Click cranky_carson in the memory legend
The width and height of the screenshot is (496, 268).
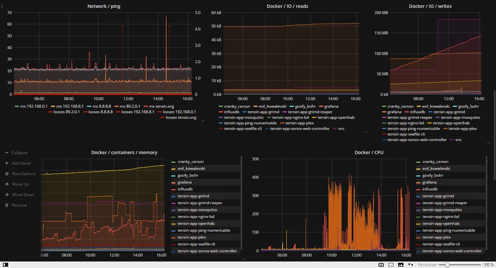(190, 162)
